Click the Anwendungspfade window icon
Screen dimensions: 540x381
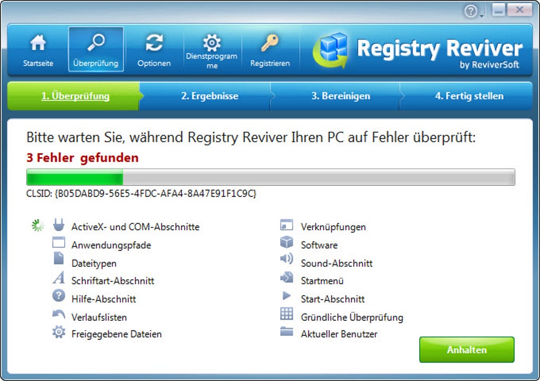point(59,242)
